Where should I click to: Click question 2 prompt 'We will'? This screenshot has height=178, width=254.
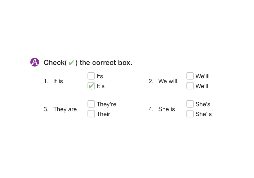coord(168,81)
